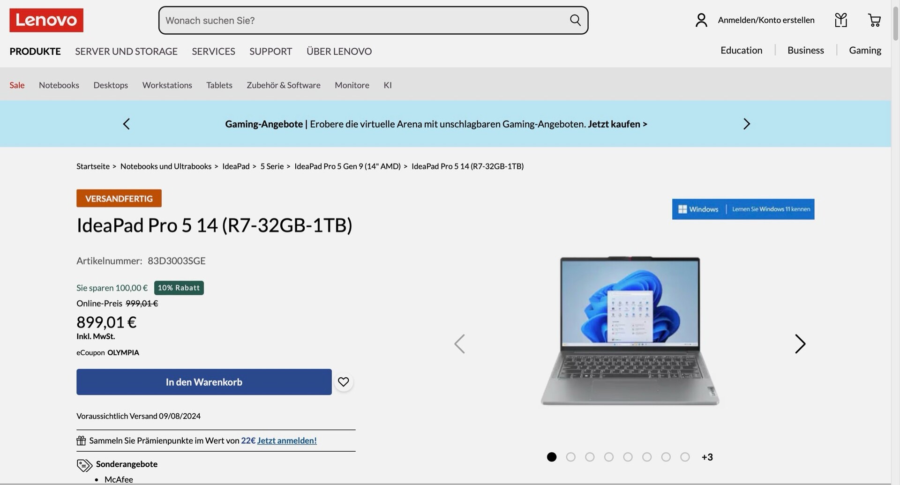Go to previous product image
This screenshot has height=485, width=900.
[x=459, y=344]
